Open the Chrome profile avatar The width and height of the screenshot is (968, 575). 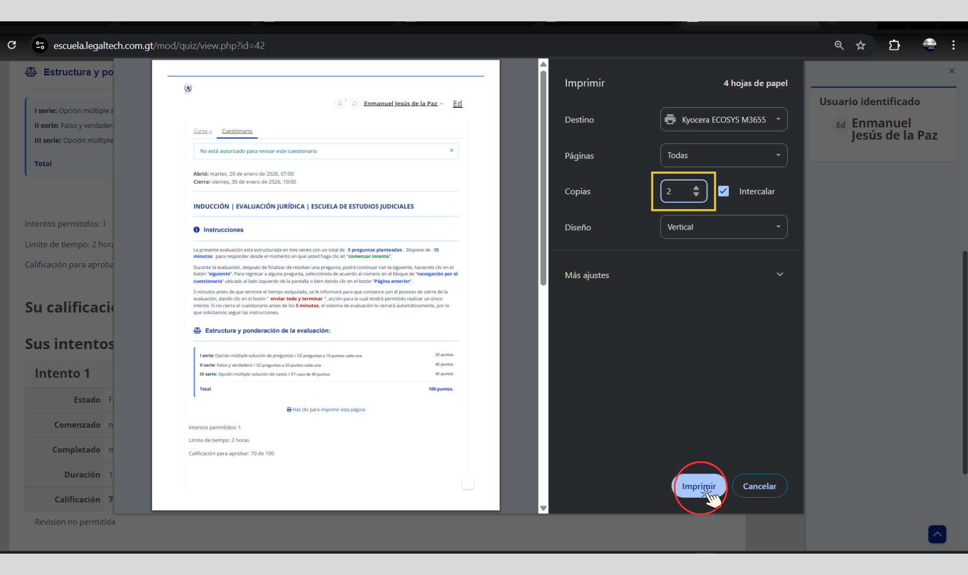(929, 45)
